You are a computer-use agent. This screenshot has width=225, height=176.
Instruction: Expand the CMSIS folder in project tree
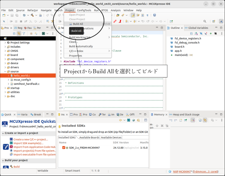(x=5, y=51)
